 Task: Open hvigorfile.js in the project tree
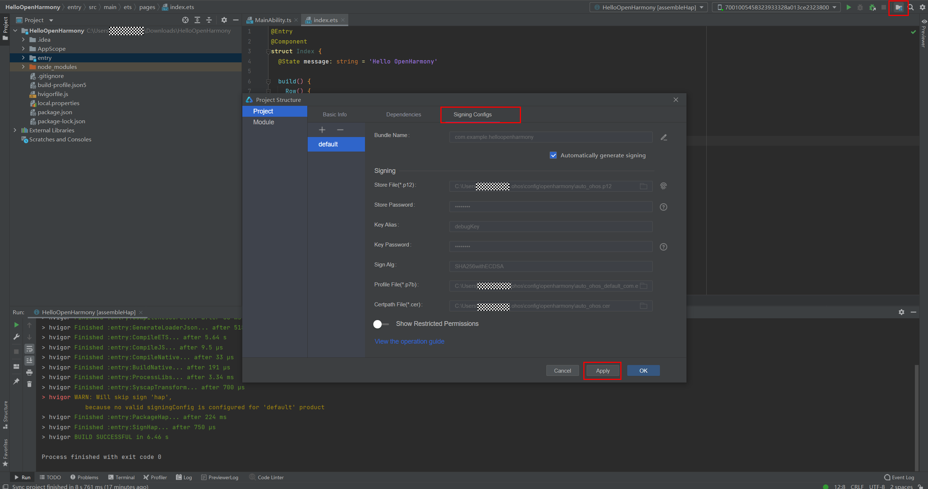tap(53, 94)
